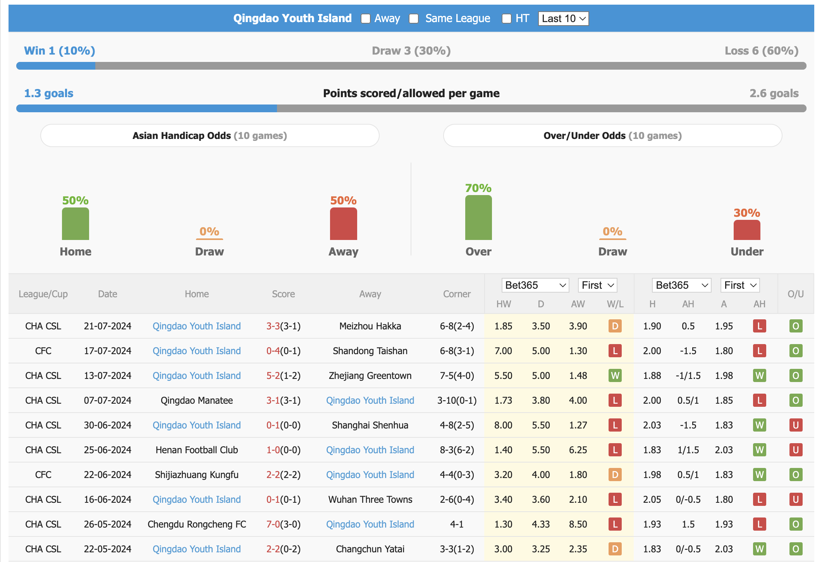This screenshot has width=822, height=562.
Task: Click the Qingdao Youth Island header title
Action: point(292,18)
